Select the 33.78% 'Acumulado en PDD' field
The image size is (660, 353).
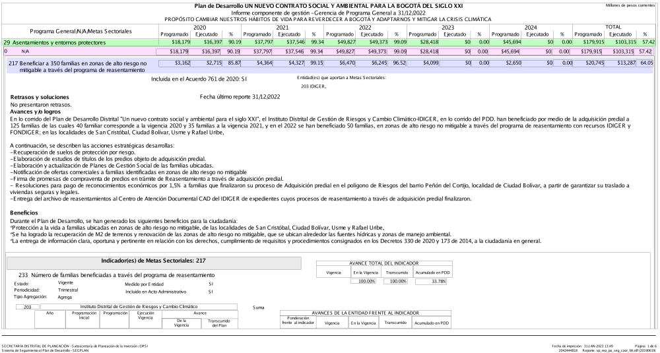432,281
